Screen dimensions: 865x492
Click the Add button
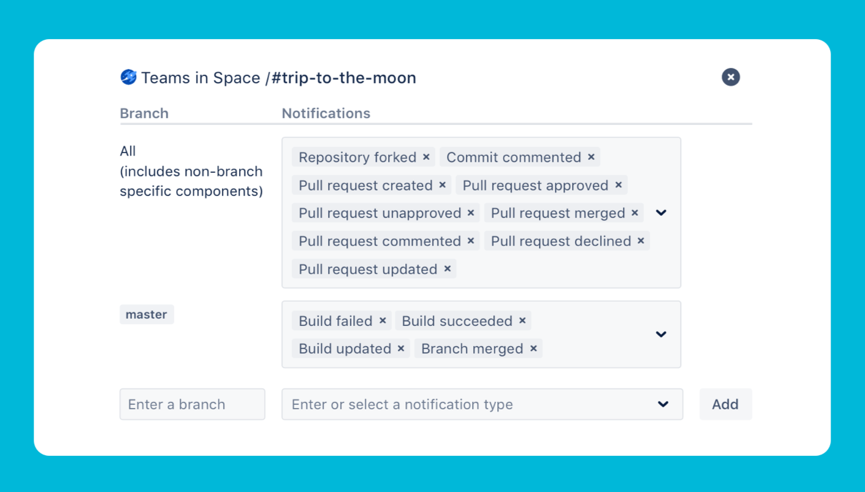click(725, 404)
